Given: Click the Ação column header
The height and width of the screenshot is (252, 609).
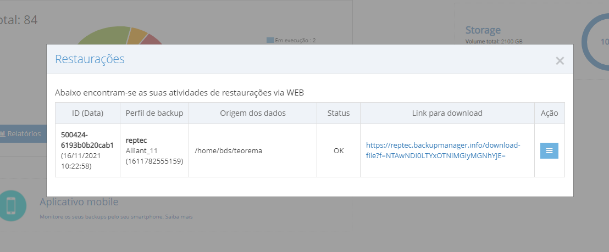Looking at the screenshot, I should [x=550, y=113].
